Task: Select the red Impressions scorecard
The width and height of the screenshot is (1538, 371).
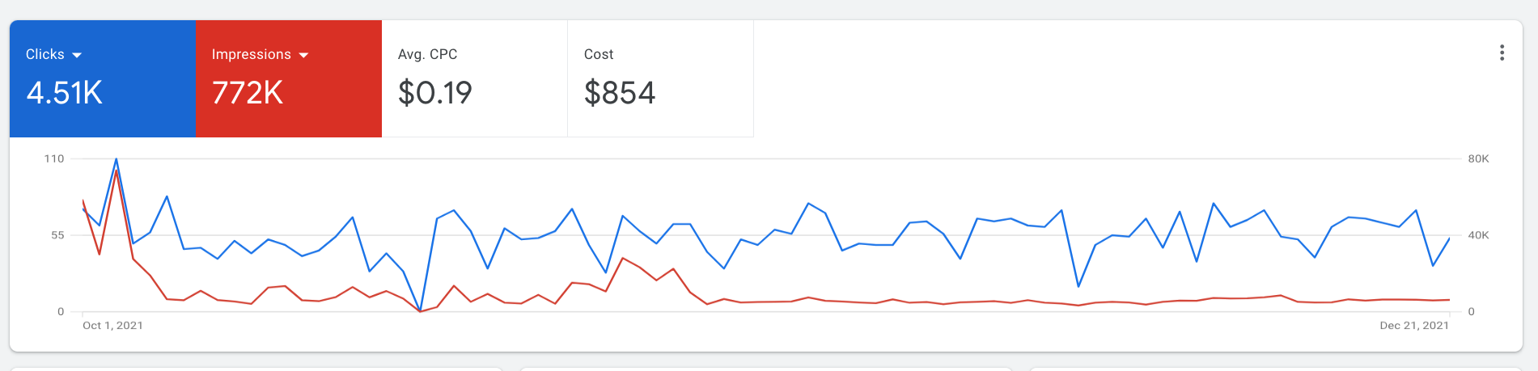Action: tap(289, 78)
